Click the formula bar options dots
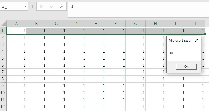The height and width of the screenshot is (111, 209). pos(32,7)
